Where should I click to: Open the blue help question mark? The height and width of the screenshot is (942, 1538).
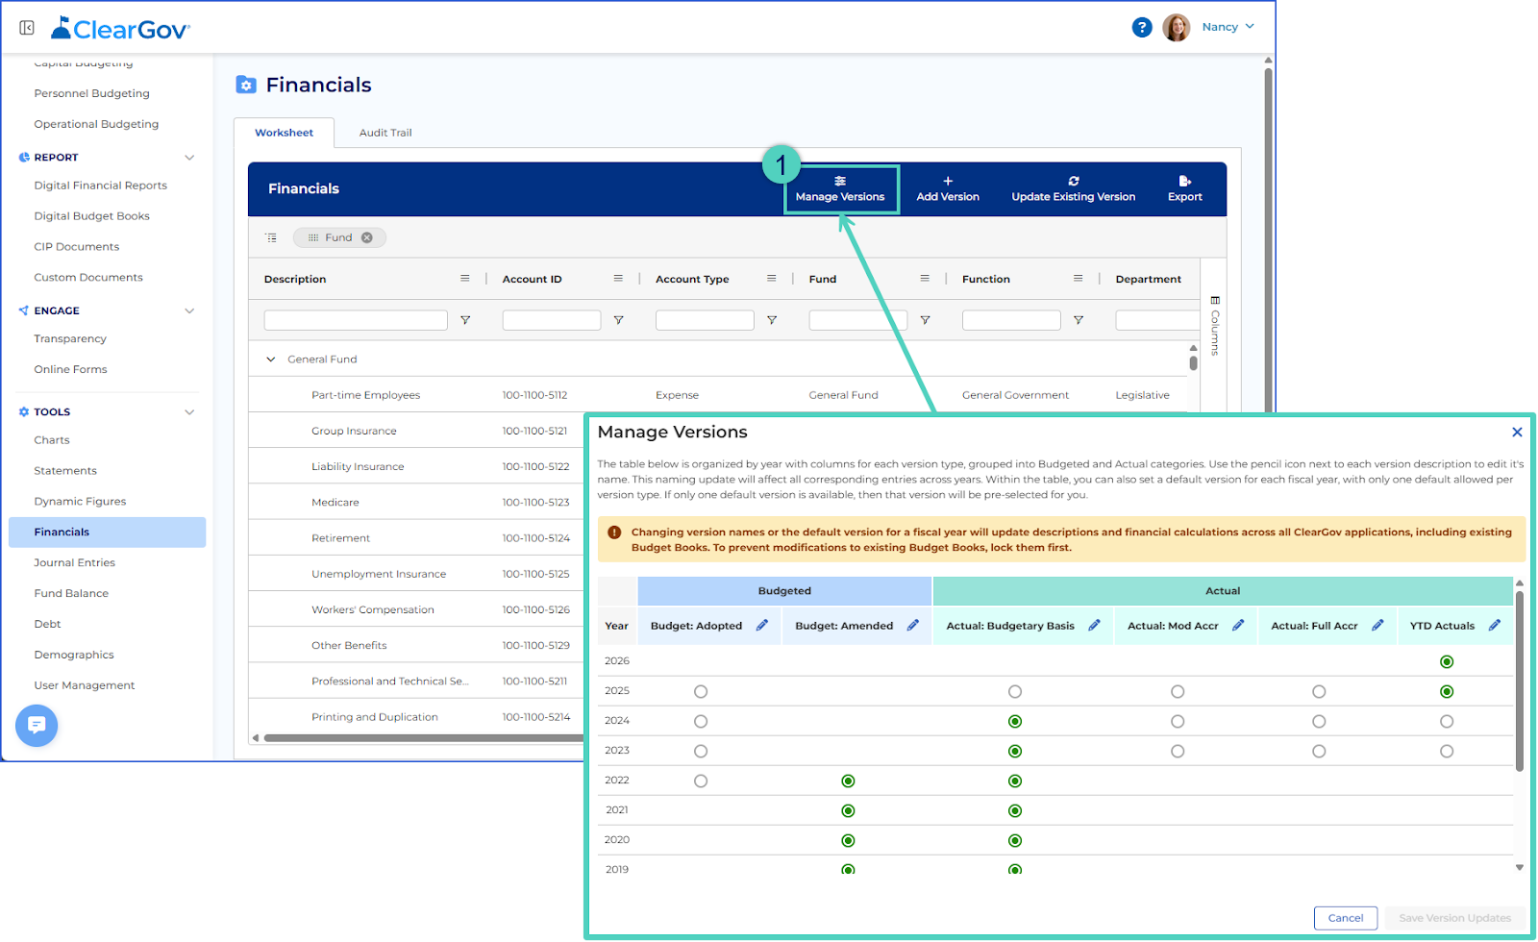pos(1142,27)
